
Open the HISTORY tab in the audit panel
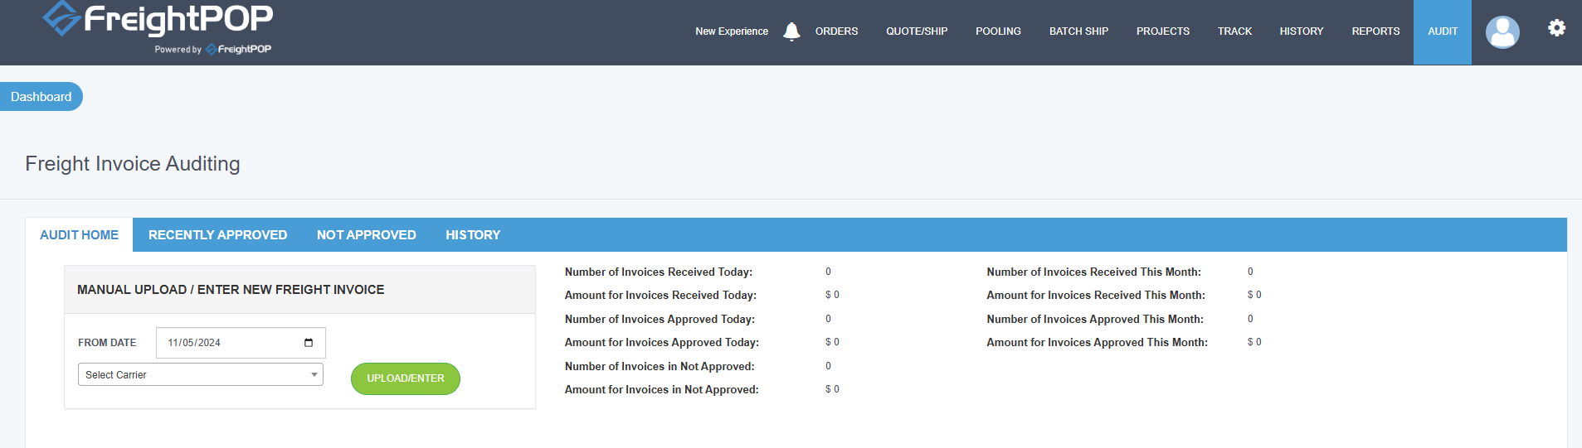(473, 235)
